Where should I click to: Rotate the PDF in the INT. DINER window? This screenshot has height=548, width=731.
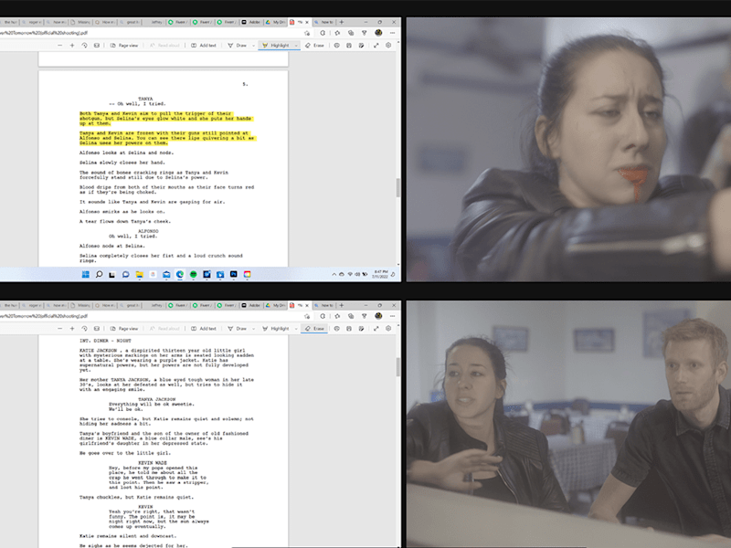pos(84,329)
